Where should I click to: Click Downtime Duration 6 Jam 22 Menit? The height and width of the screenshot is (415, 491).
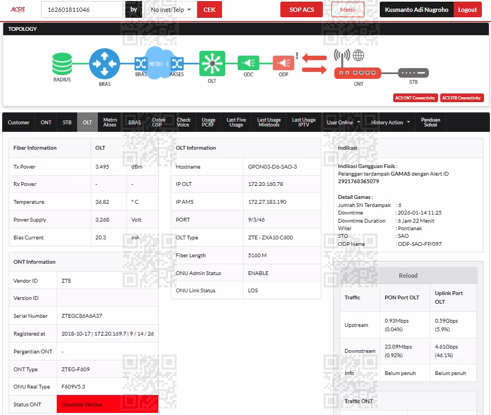point(416,221)
